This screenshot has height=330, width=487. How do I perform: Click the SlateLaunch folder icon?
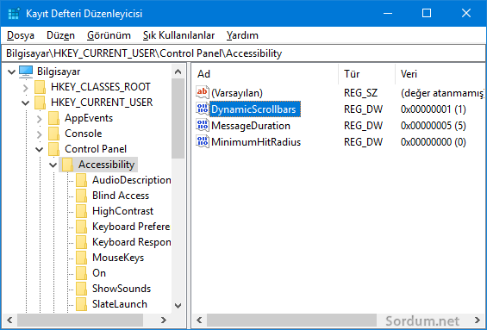click(81, 304)
